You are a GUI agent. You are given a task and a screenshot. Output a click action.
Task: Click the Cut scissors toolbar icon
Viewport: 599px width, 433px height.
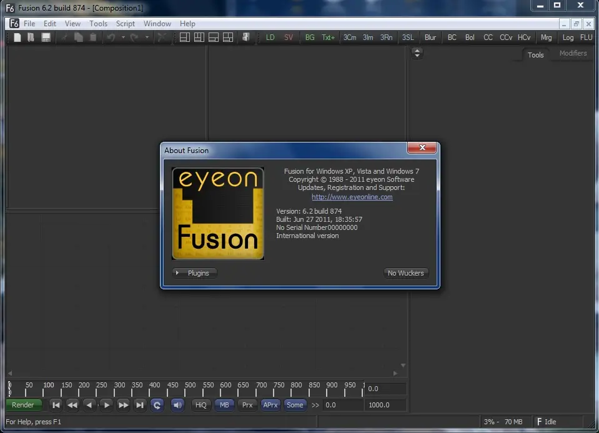64,37
